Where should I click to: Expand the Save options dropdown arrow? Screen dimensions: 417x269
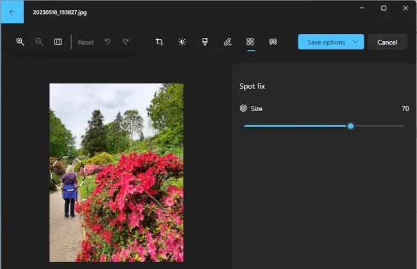click(355, 42)
